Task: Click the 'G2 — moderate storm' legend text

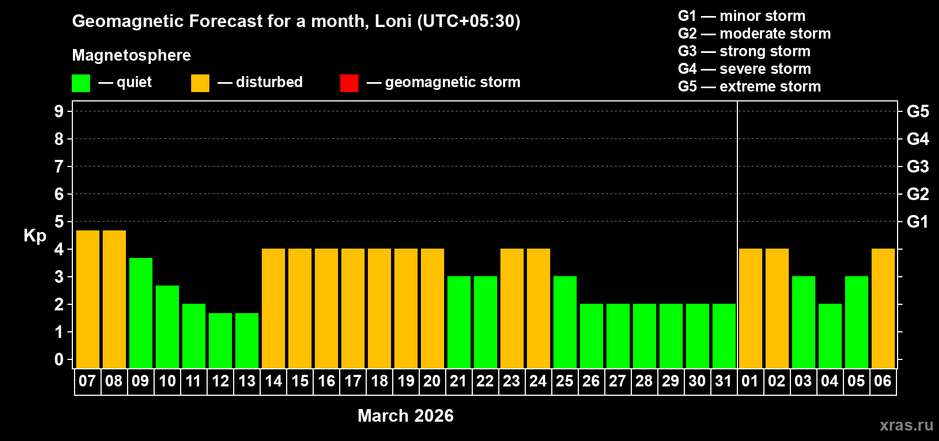Action: click(755, 34)
